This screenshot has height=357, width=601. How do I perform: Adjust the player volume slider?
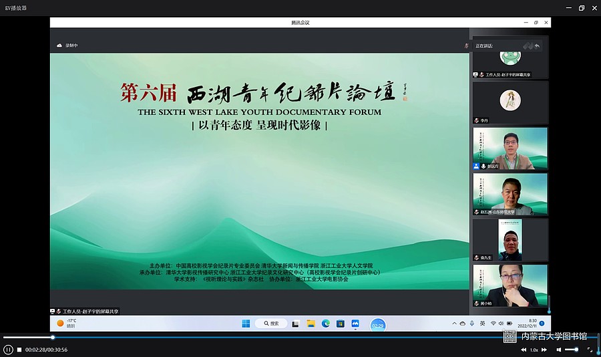coord(572,350)
